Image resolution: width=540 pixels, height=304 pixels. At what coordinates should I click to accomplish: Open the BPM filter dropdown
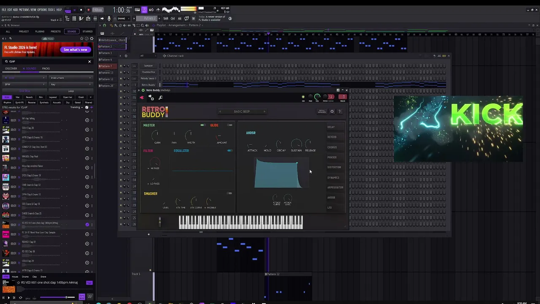pos(24,84)
